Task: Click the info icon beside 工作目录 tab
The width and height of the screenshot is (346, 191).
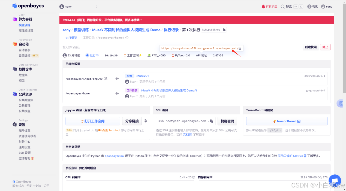Action: (x=127, y=38)
